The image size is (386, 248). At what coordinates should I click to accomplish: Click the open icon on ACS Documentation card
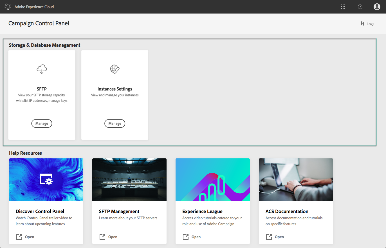click(x=269, y=237)
